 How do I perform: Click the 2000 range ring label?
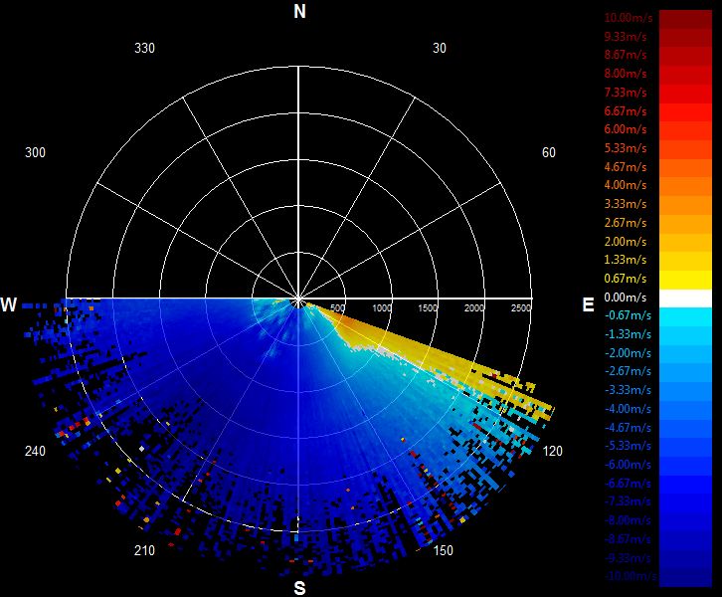pyautogui.click(x=474, y=307)
